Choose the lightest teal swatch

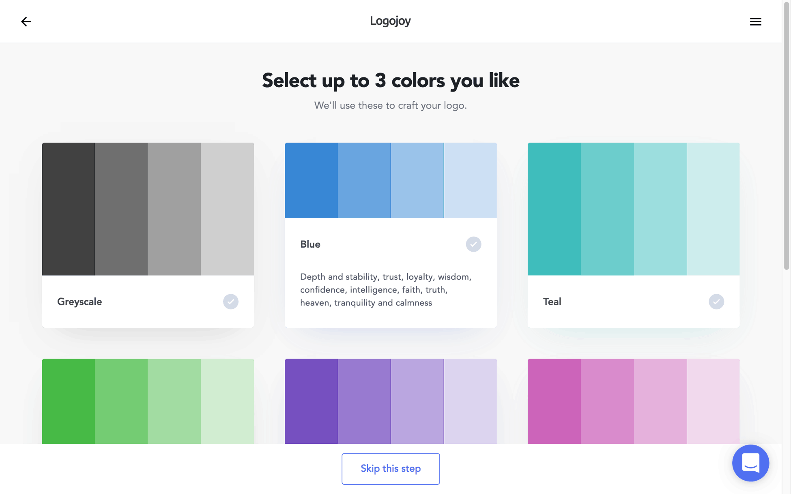713,209
